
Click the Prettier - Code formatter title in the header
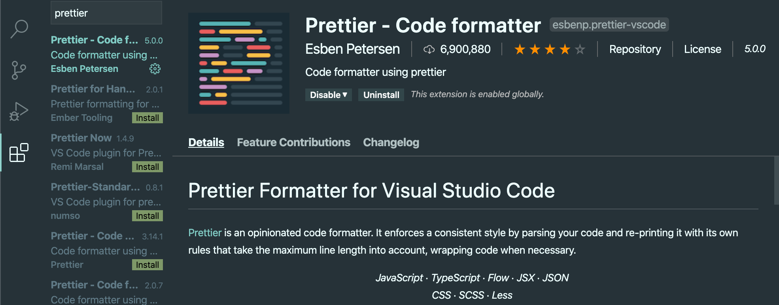[x=423, y=25]
